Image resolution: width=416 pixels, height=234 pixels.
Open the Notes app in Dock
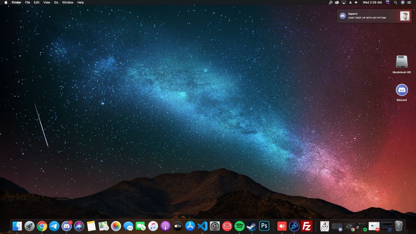click(x=91, y=226)
